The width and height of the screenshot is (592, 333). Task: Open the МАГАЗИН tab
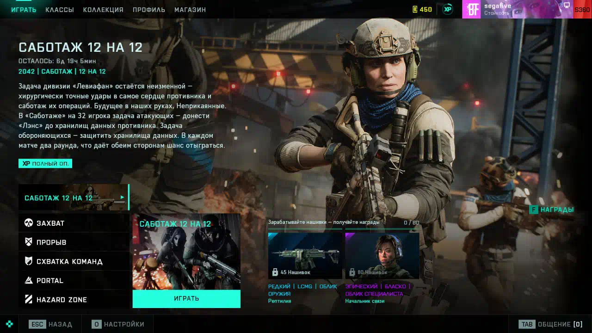[x=190, y=10]
